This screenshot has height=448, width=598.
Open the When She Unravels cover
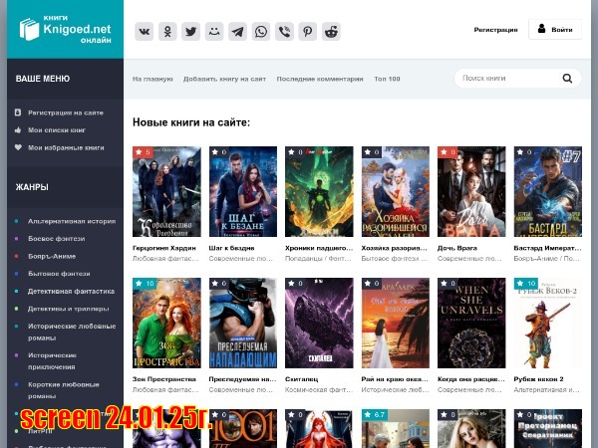click(471, 323)
